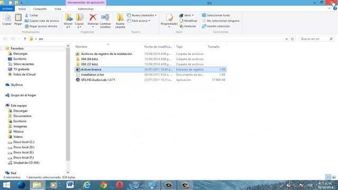
Task: Create a Nueva carpeta
Action: click(120, 21)
